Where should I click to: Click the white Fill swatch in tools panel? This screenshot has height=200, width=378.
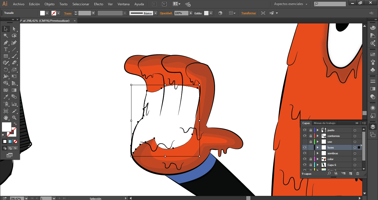[6, 127]
